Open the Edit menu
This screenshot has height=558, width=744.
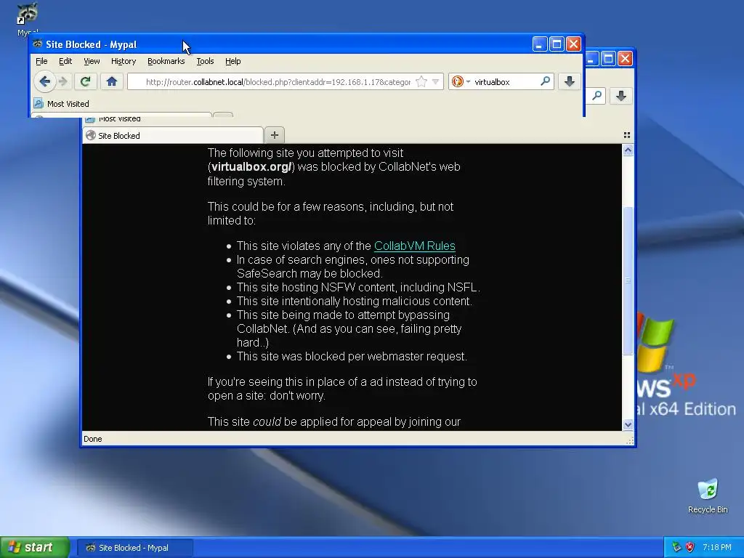coord(65,61)
